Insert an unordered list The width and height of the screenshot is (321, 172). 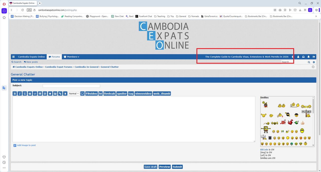pos(40,93)
